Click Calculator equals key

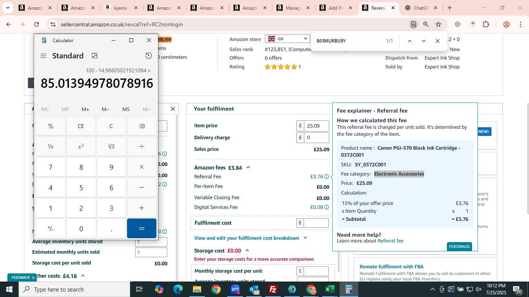click(142, 229)
